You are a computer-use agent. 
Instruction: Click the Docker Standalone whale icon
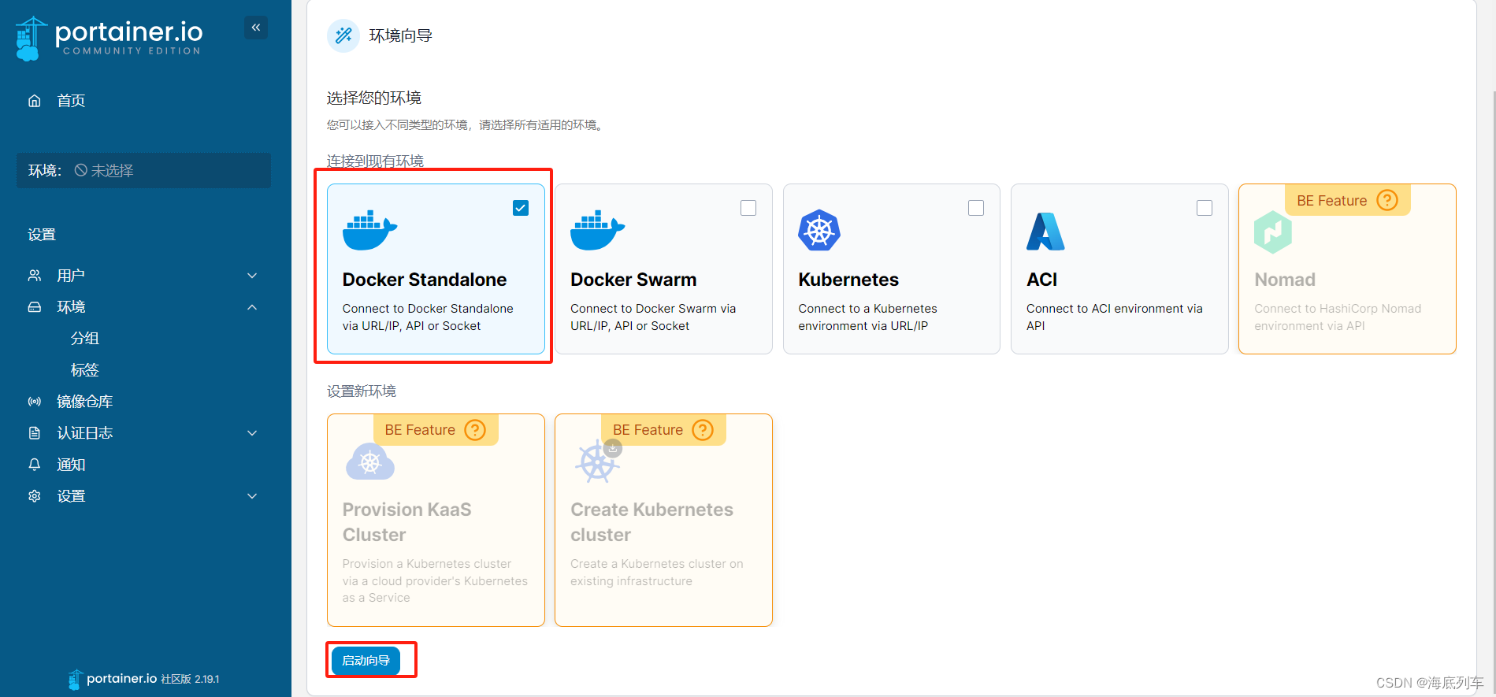(x=369, y=230)
